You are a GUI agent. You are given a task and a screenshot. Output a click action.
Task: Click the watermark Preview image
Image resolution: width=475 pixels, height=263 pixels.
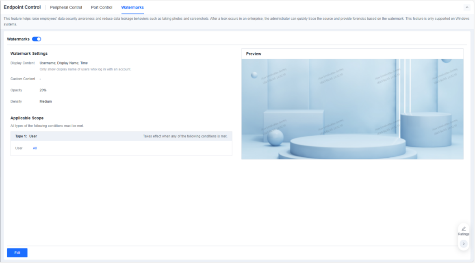coord(352,109)
